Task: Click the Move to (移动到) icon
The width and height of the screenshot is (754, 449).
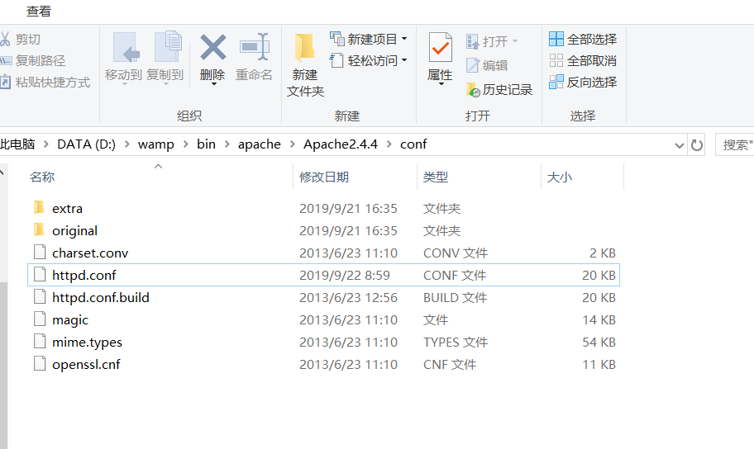Action: tap(125, 47)
